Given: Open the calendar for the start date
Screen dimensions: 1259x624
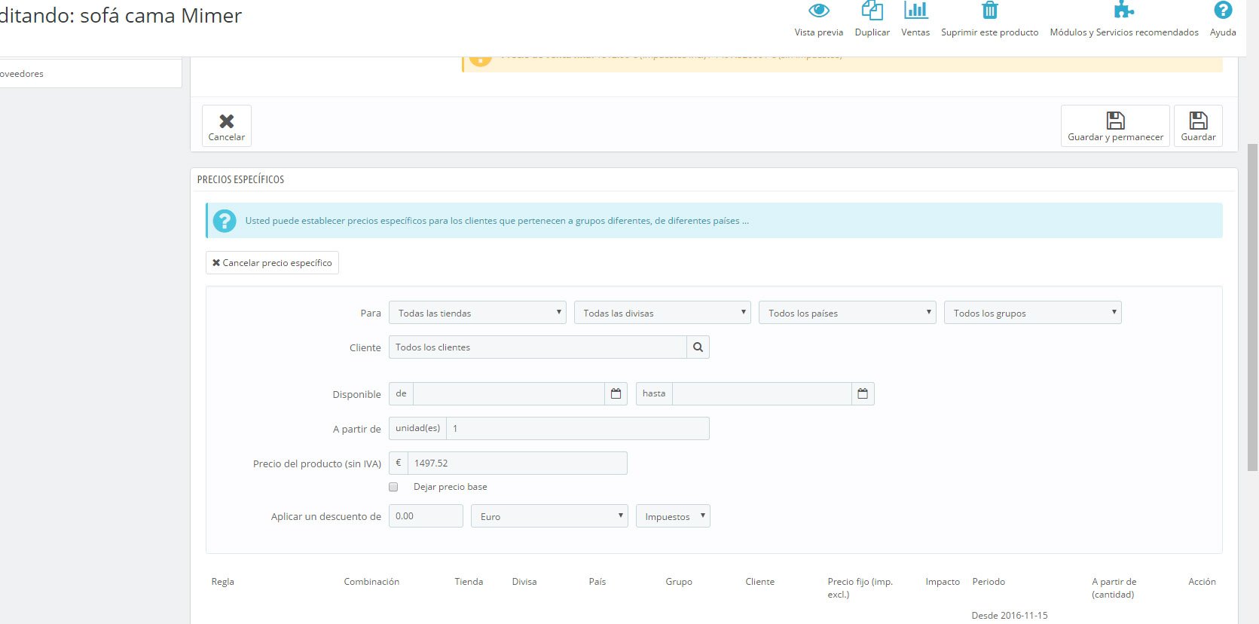Looking at the screenshot, I should click(616, 394).
